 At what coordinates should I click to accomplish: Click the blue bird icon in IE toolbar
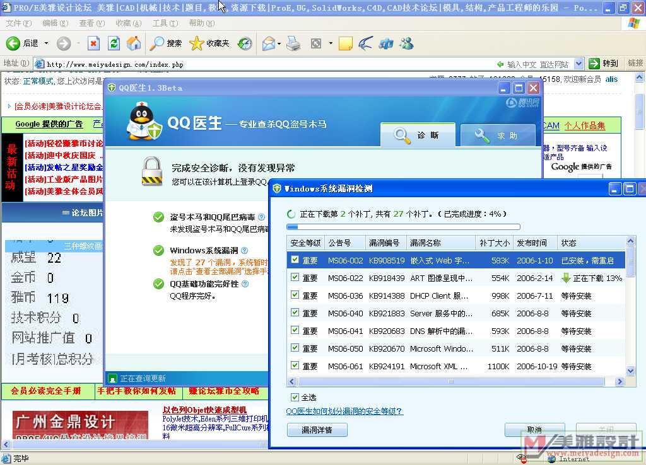pyautogui.click(x=365, y=43)
